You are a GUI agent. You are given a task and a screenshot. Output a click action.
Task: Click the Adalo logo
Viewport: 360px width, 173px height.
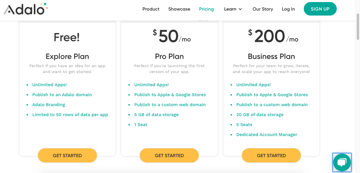(26, 9)
